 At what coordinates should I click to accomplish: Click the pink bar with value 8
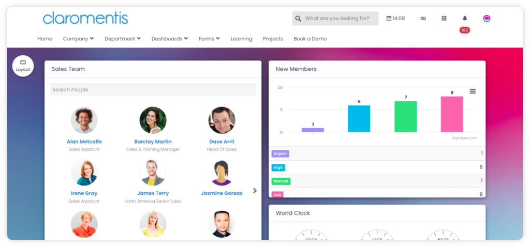point(452,114)
